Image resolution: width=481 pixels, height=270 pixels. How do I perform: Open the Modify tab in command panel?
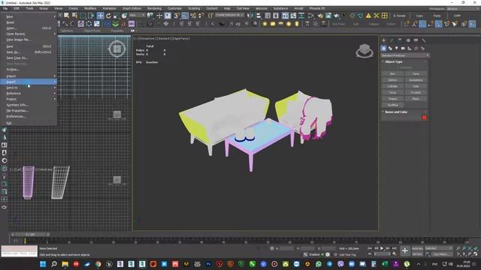(x=392, y=40)
